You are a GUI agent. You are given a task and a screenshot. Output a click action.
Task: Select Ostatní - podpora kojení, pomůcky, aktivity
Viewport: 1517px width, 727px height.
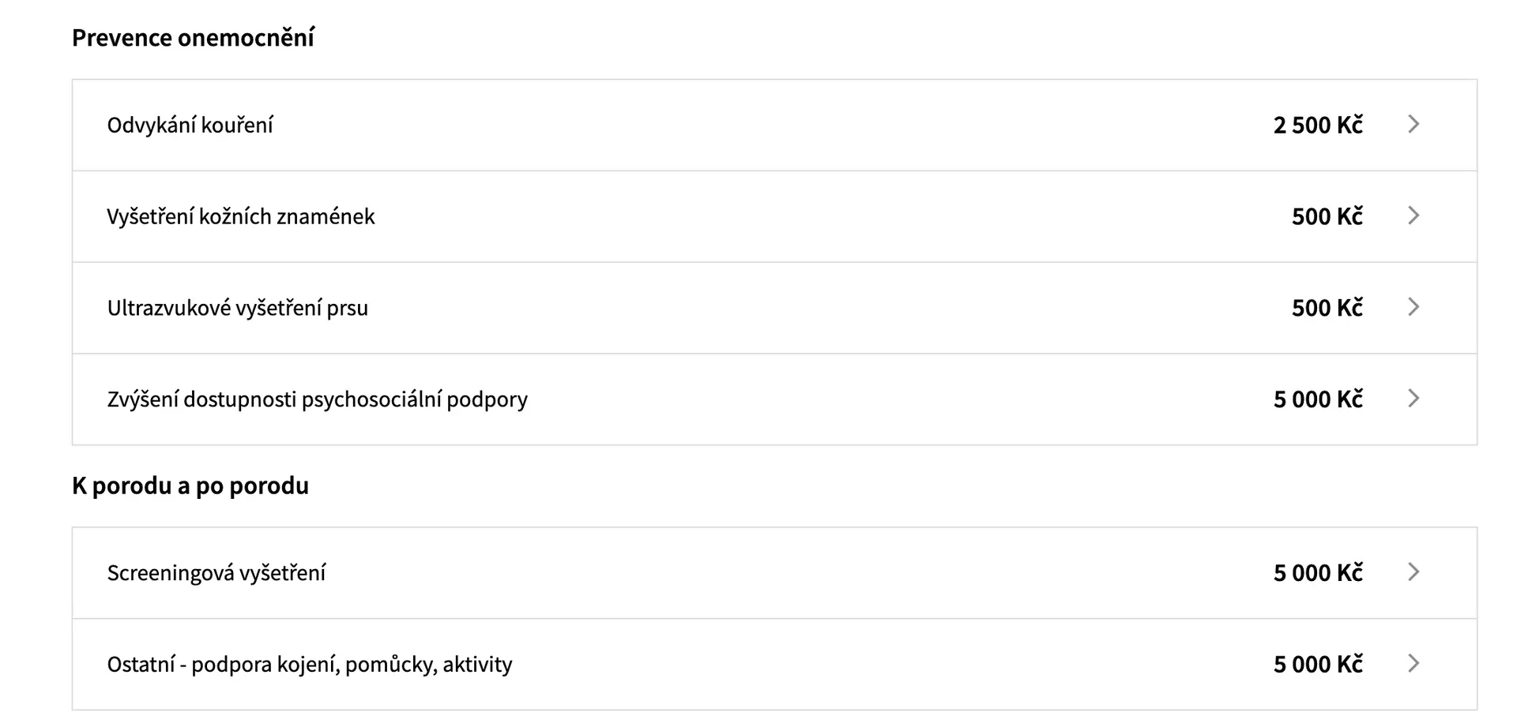click(x=310, y=665)
